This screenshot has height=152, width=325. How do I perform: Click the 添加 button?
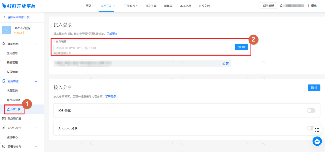(241, 47)
